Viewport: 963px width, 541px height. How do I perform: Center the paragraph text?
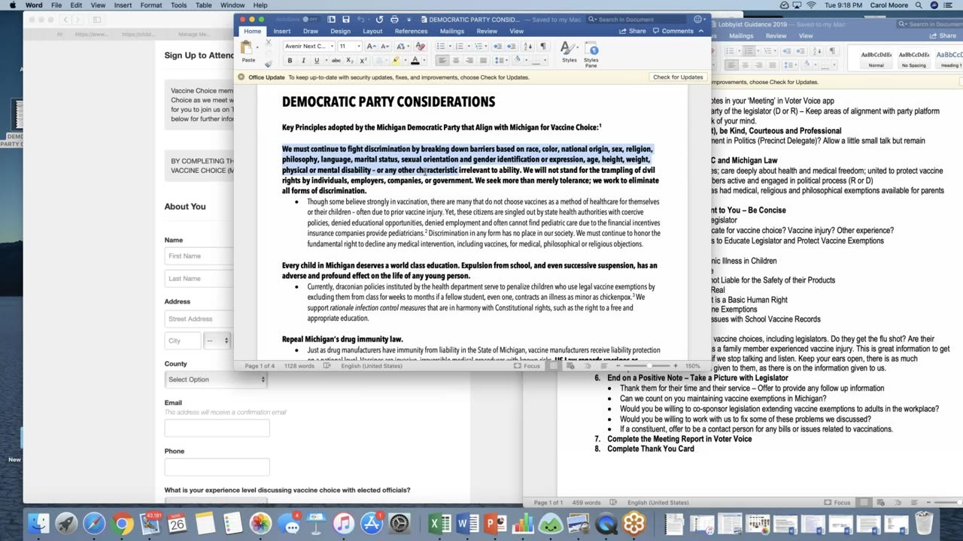click(x=456, y=60)
